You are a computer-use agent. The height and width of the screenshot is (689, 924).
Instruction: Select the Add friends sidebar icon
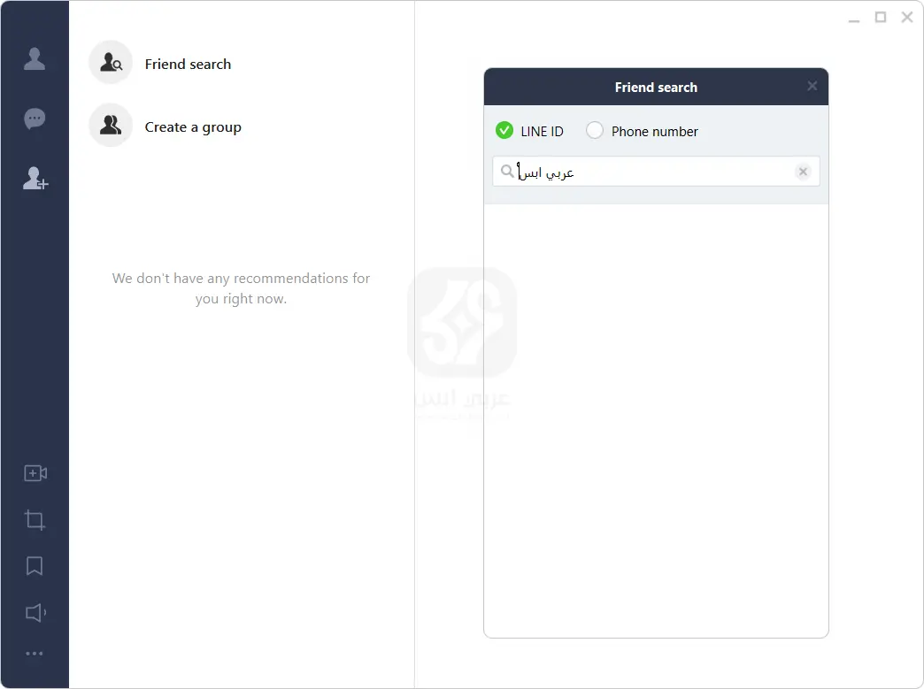[x=35, y=179]
